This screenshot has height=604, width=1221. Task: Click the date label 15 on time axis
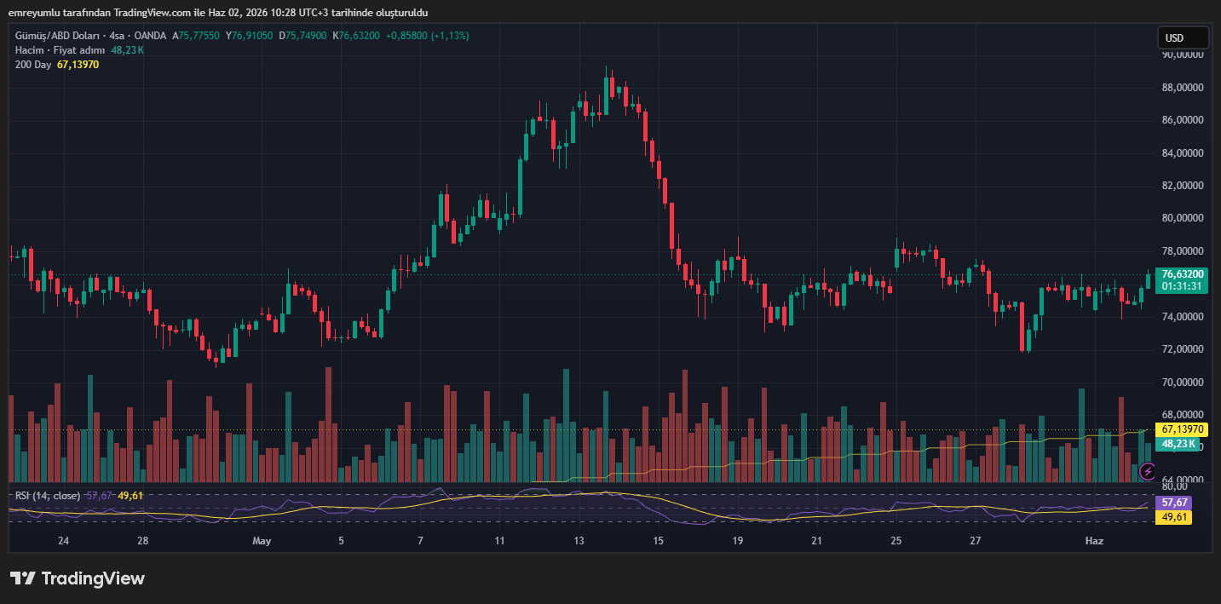658,541
